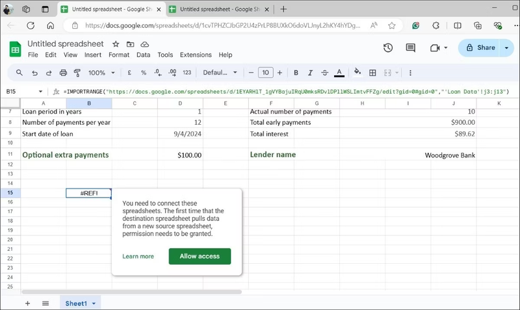This screenshot has width=520, height=310.
Task: Open version history clock icon
Action: [x=388, y=48]
